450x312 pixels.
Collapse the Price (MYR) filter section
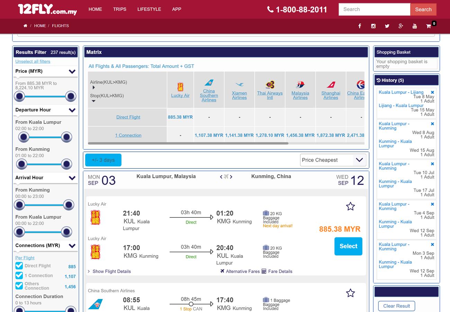click(72, 71)
